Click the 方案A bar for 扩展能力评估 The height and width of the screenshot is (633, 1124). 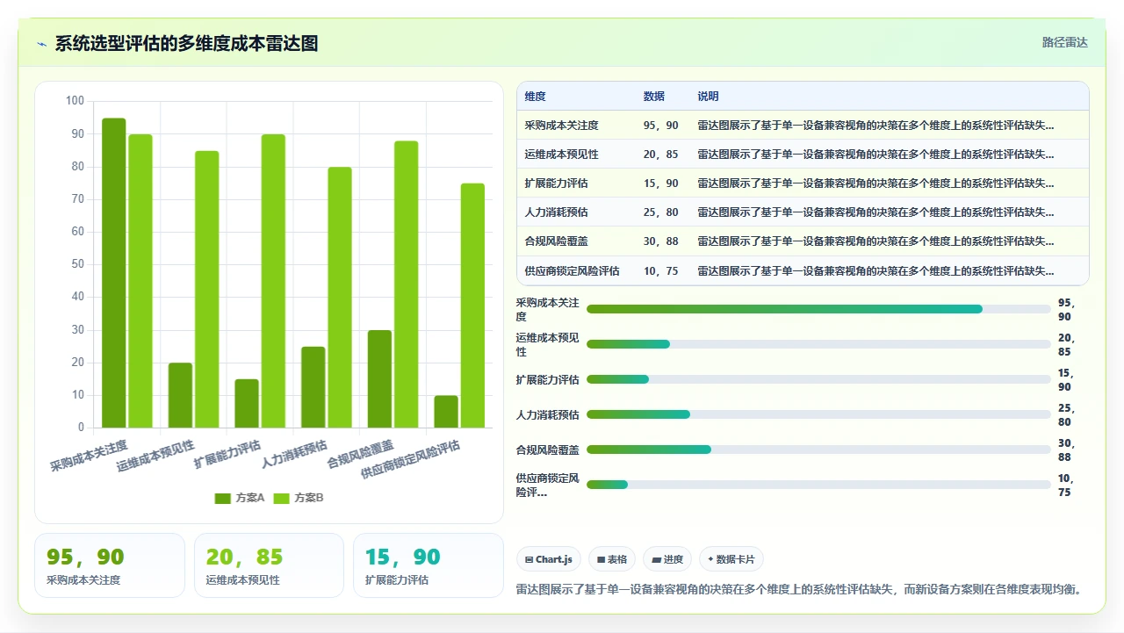247,403
